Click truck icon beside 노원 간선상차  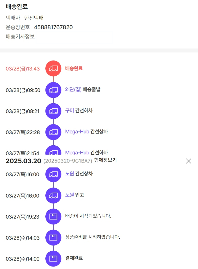[x=53, y=174]
